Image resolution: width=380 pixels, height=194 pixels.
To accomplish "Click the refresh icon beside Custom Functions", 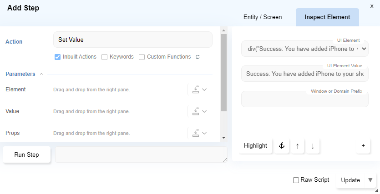I will click(198, 57).
